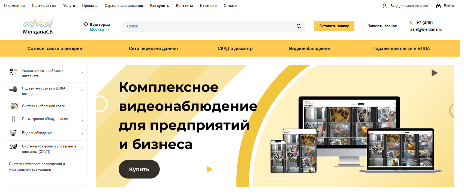Select Сотовая связь и интернет tab
This screenshot has height=194, width=464.
point(56,49)
